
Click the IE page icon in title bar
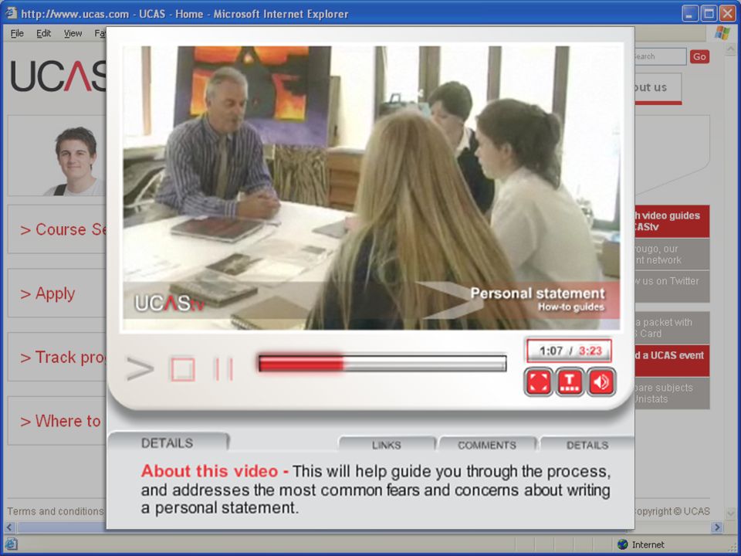(11, 13)
